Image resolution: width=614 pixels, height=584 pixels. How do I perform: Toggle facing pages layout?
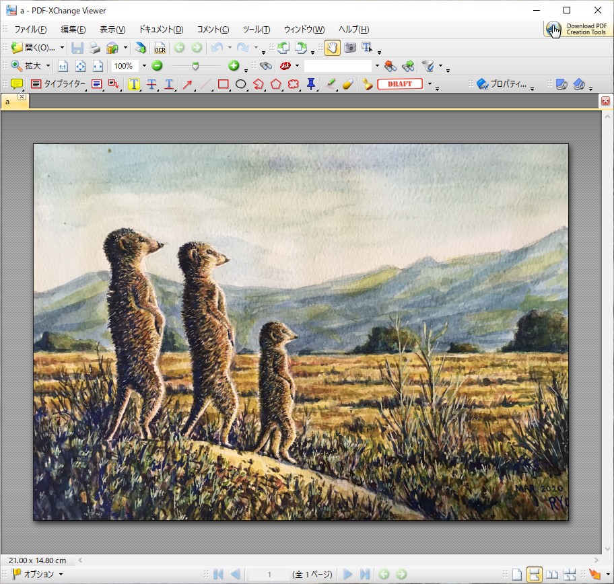pos(551,575)
